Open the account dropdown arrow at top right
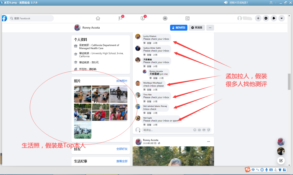Screen dimensions: 293x175 [x=281, y=18]
